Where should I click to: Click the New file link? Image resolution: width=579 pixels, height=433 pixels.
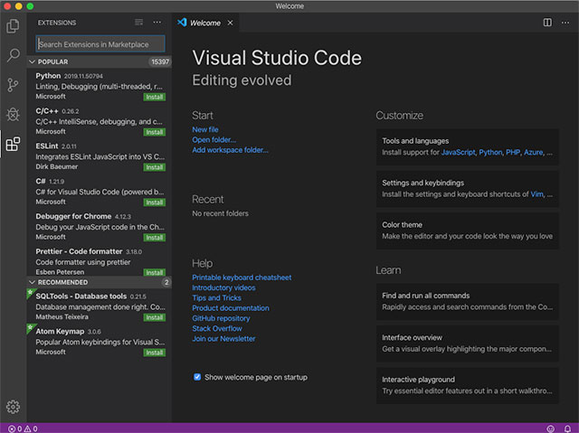pos(204,130)
